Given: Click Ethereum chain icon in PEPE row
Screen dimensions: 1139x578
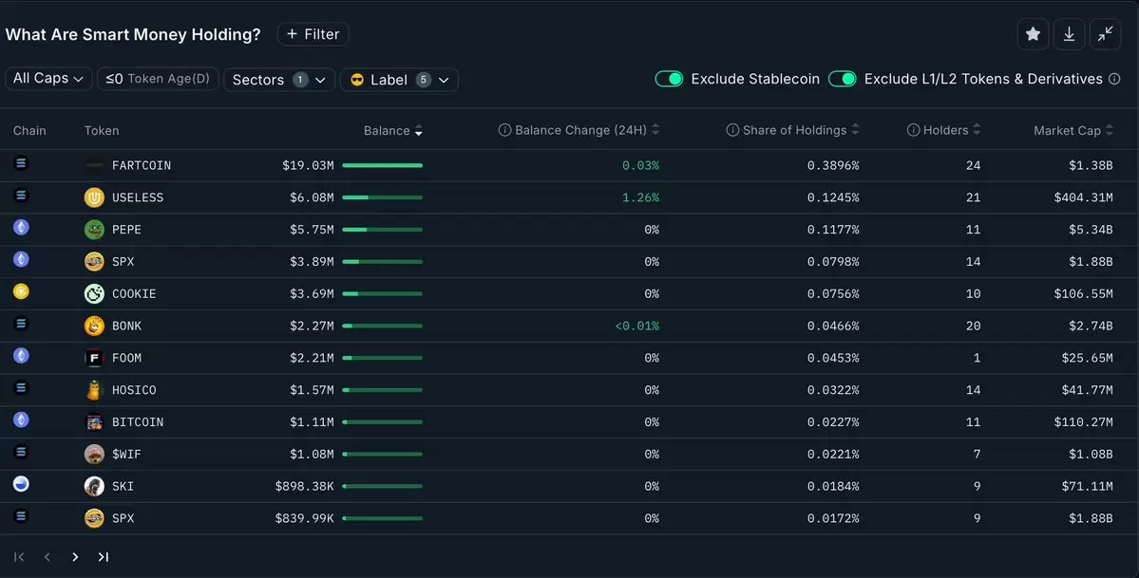Looking at the screenshot, I should [x=21, y=227].
